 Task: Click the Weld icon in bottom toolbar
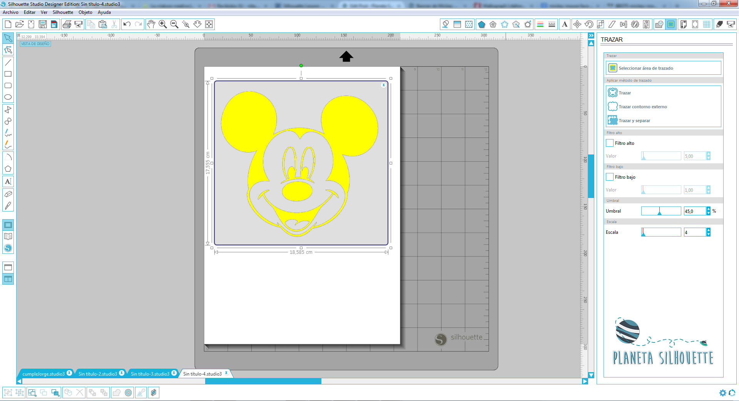[x=117, y=393]
